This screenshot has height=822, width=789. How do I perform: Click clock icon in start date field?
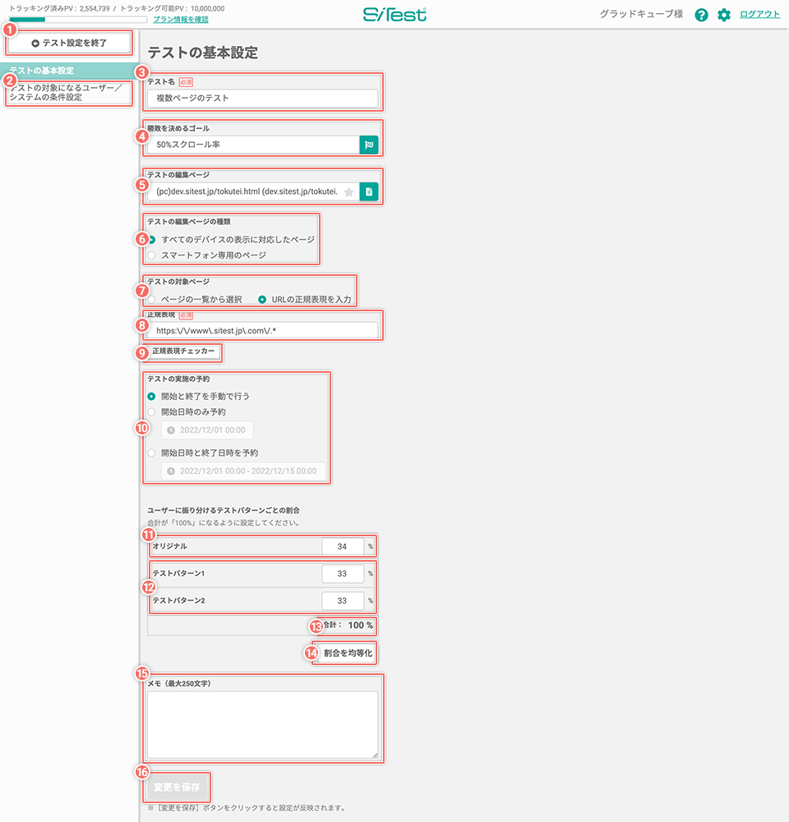pos(171,430)
